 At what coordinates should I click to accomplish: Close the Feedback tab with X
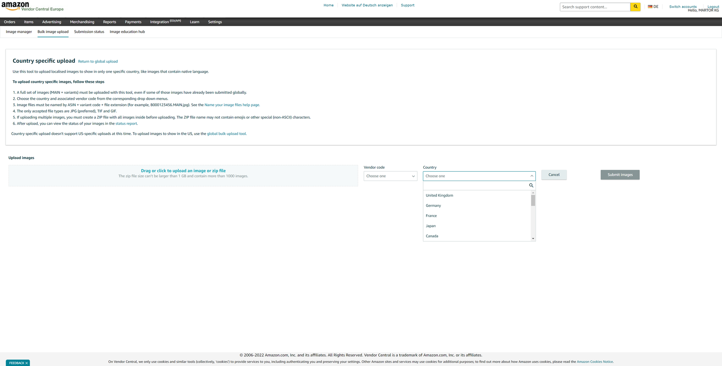pos(27,363)
